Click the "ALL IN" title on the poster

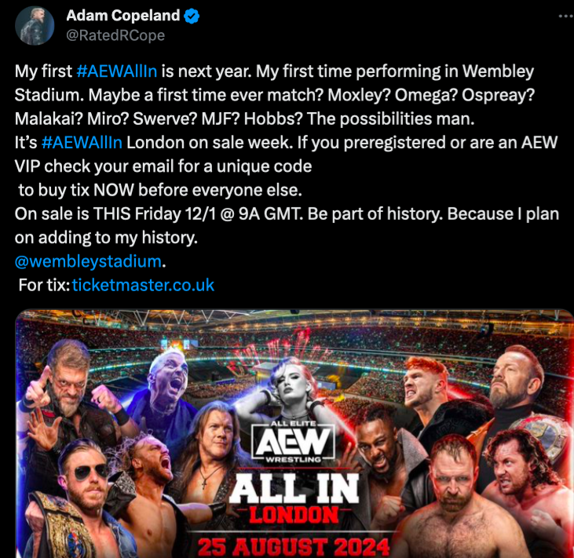(x=294, y=488)
